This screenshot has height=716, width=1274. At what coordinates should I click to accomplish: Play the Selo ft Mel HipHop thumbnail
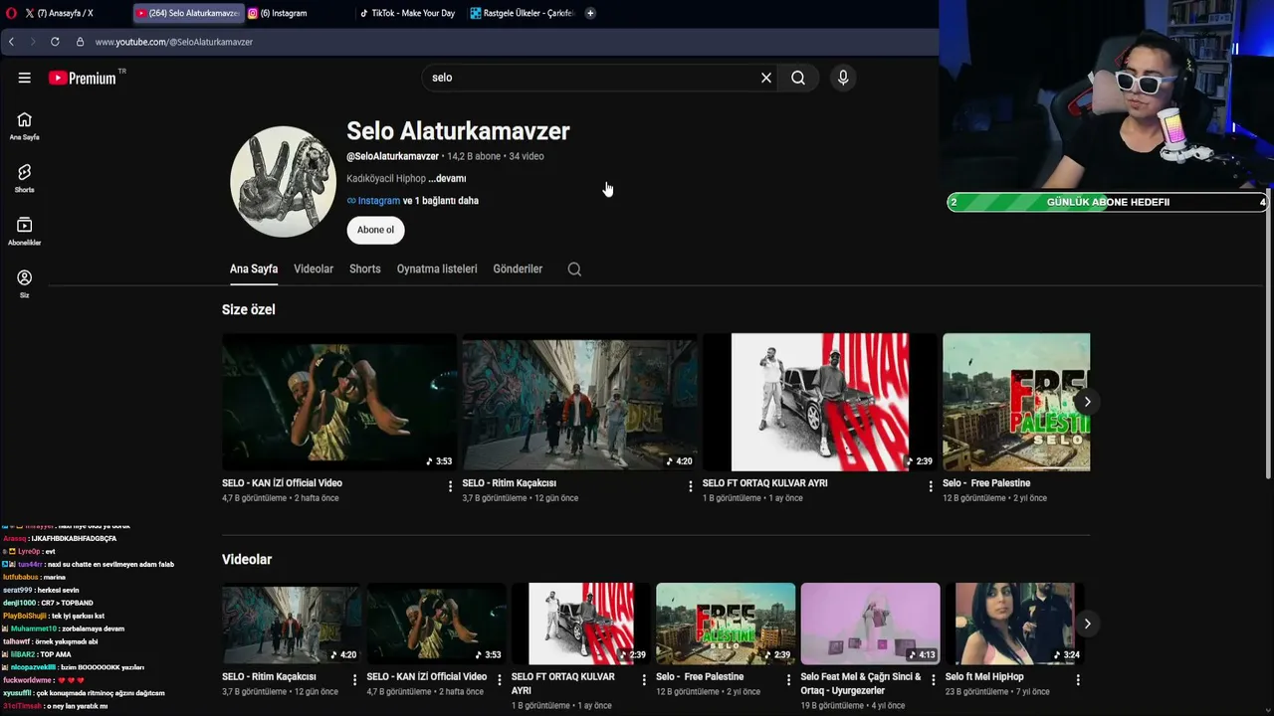tap(1014, 624)
